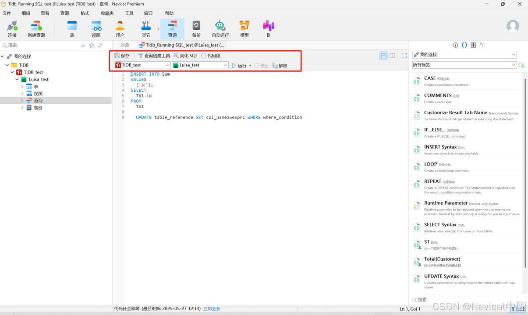This screenshot has width=528, height=315.
Task: Click the 新建查询 (New Query) icon
Action: coord(36,29)
